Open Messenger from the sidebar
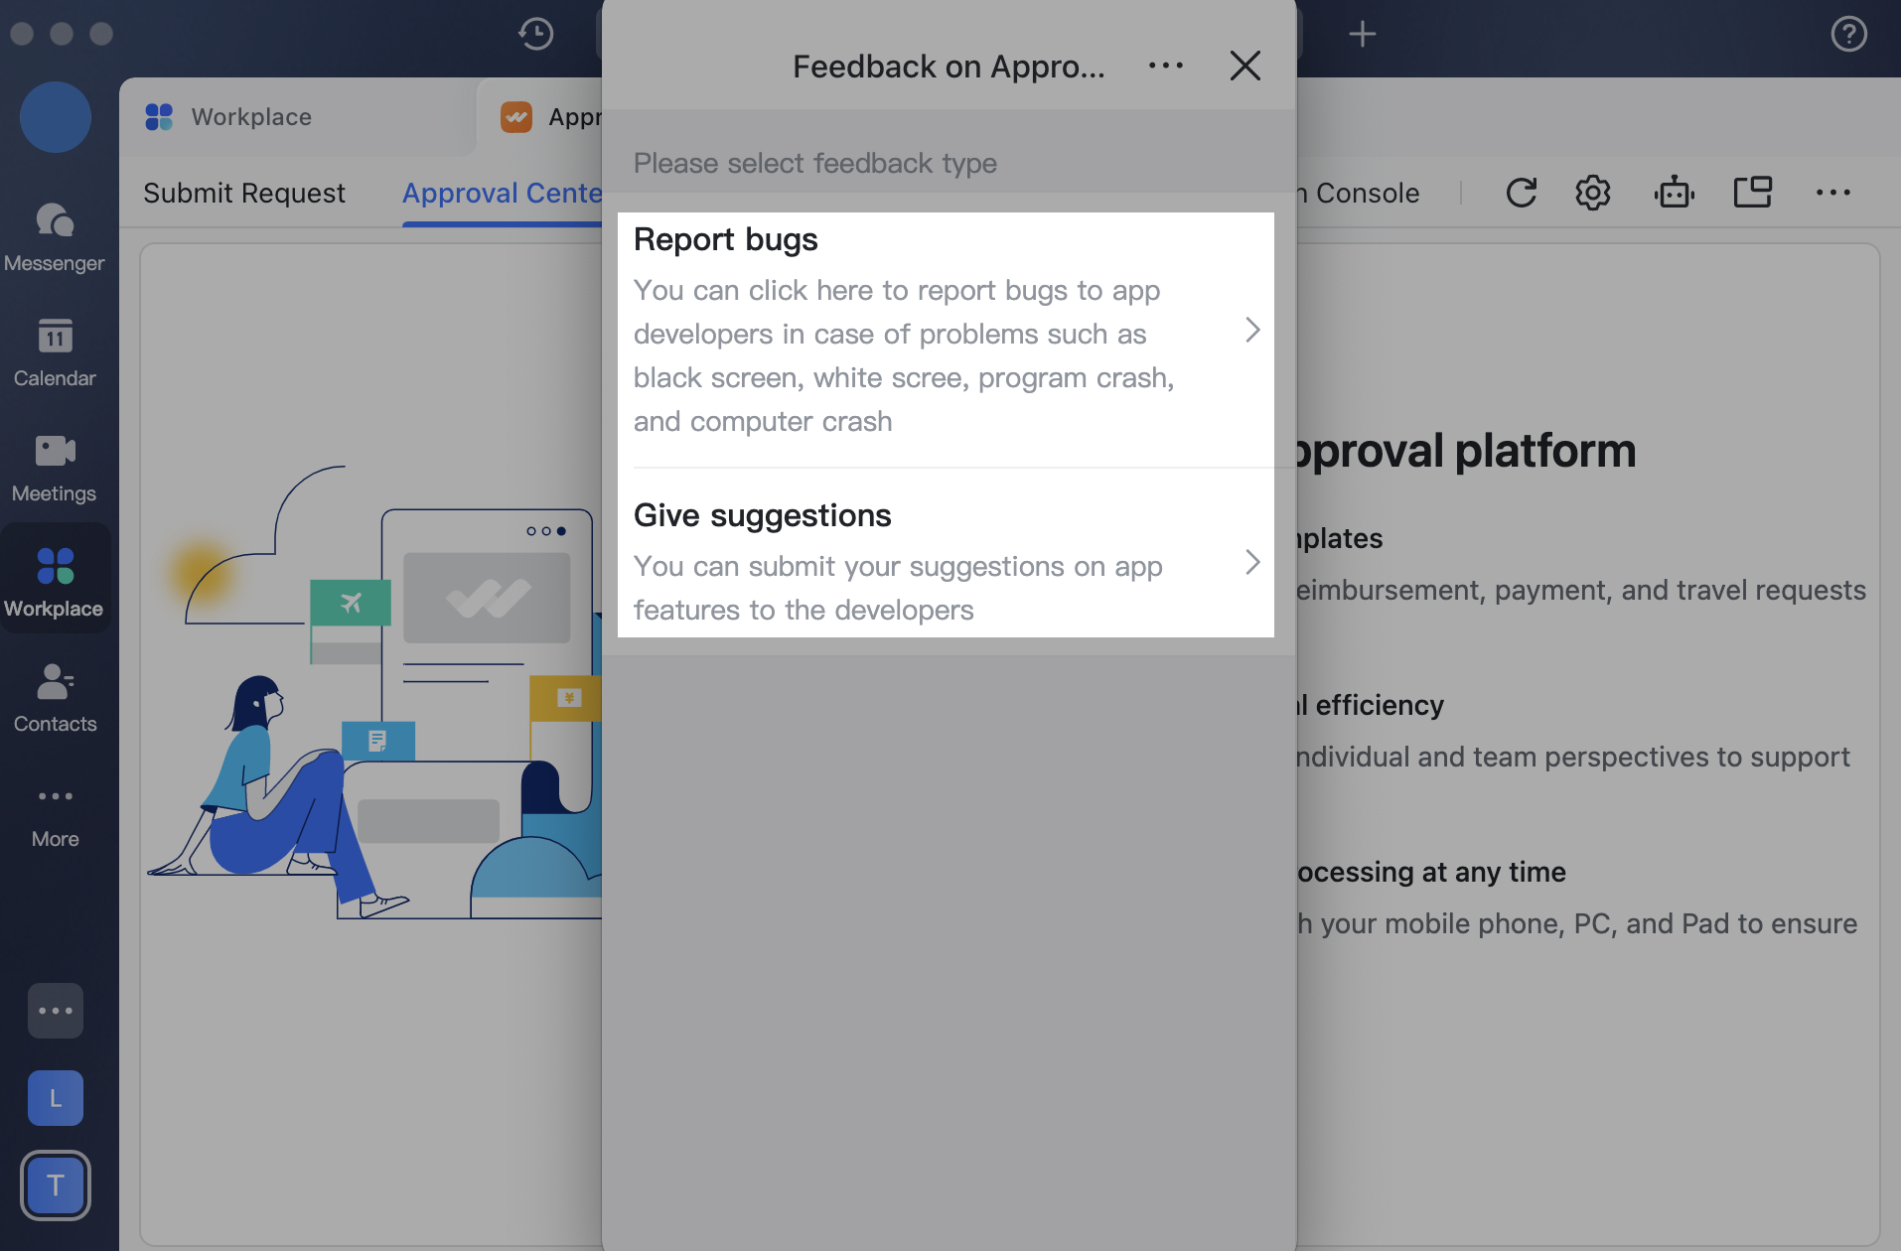Screen dimensions: 1901x1251 coord(55,238)
